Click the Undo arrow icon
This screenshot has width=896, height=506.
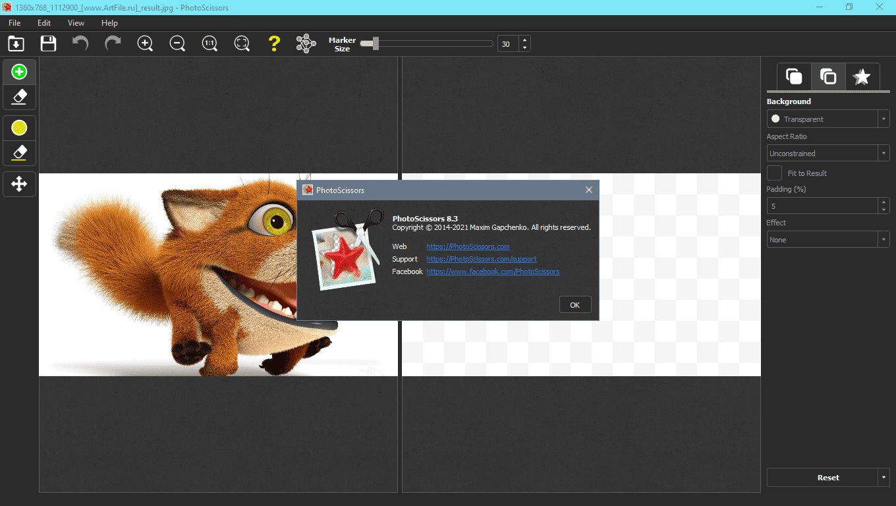pyautogui.click(x=80, y=44)
